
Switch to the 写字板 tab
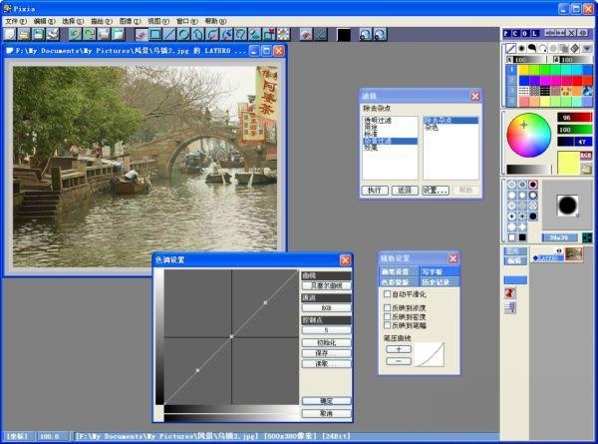[x=440, y=271]
